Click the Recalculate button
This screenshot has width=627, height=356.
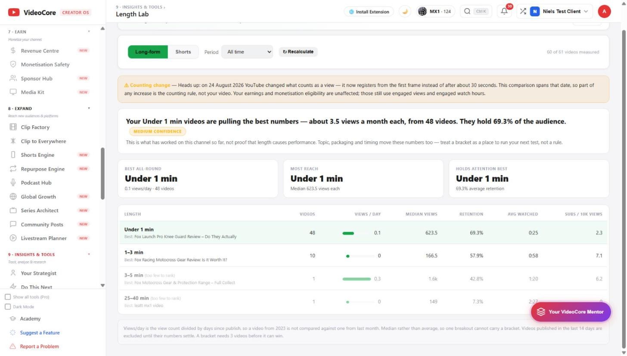tap(298, 52)
